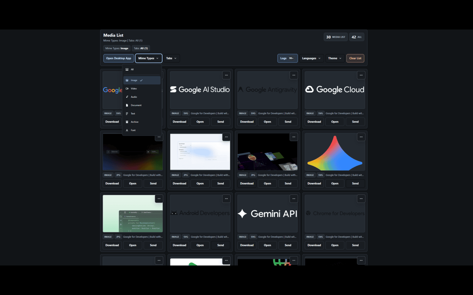
Task: Open the Theme dropdown
Action: coord(335,58)
